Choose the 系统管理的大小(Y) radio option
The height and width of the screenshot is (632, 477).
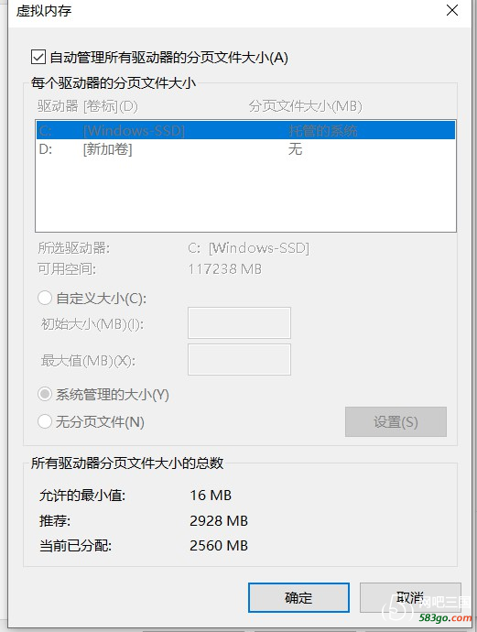pyautogui.click(x=45, y=394)
